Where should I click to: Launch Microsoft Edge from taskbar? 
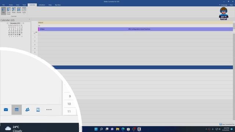coord(123,129)
